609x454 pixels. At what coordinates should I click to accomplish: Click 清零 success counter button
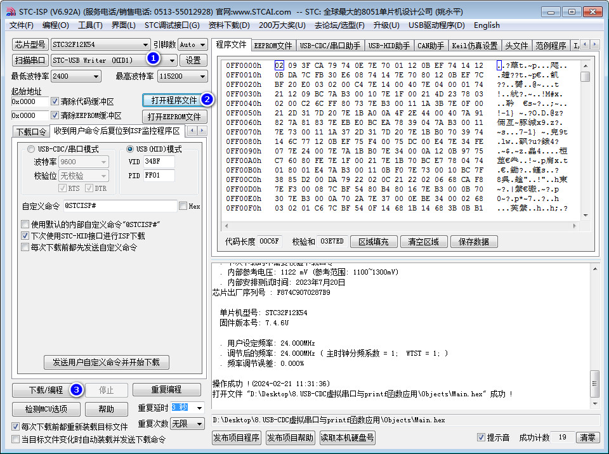tap(587, 438)
